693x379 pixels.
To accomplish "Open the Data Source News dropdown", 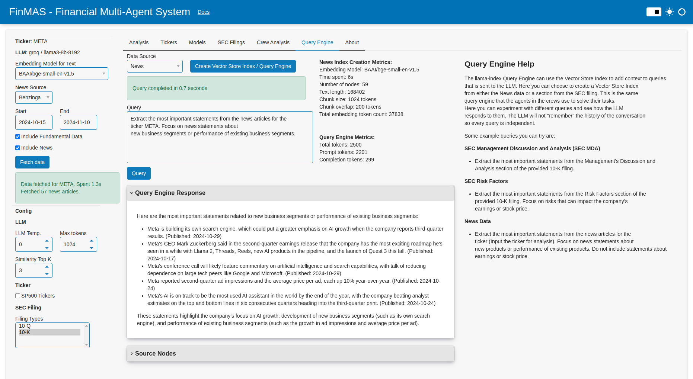I will click(155, 66).
